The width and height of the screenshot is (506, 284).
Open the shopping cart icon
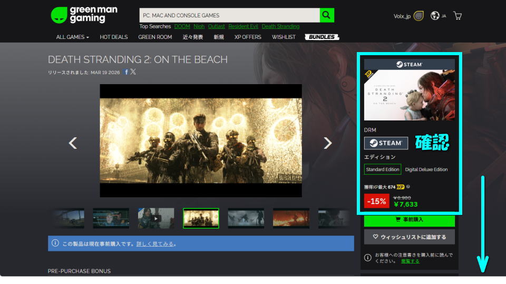click(458, 15)
